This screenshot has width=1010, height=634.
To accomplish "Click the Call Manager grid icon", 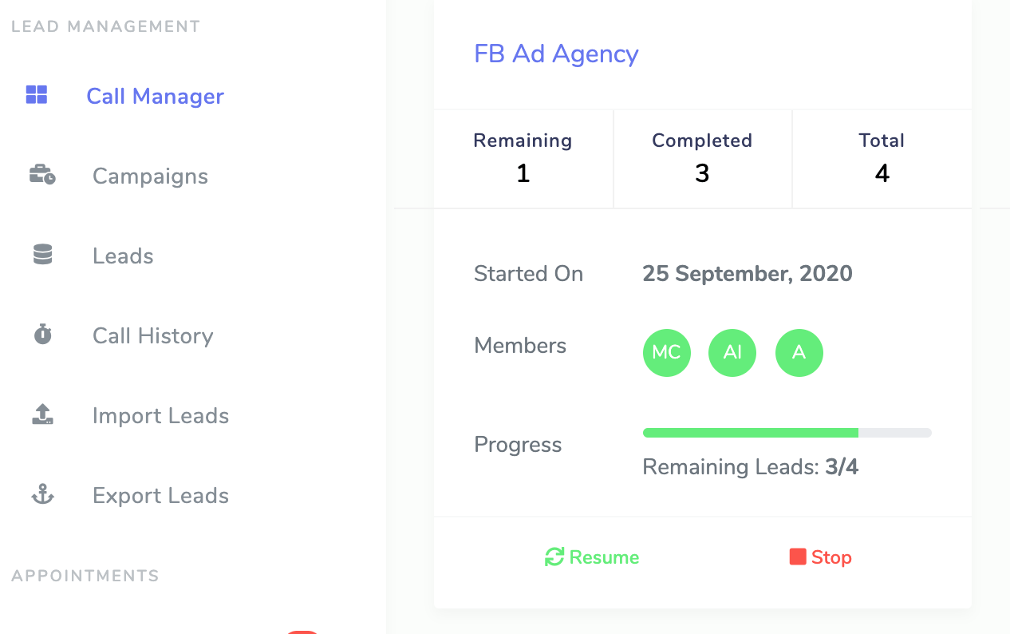I will point(37,95).
